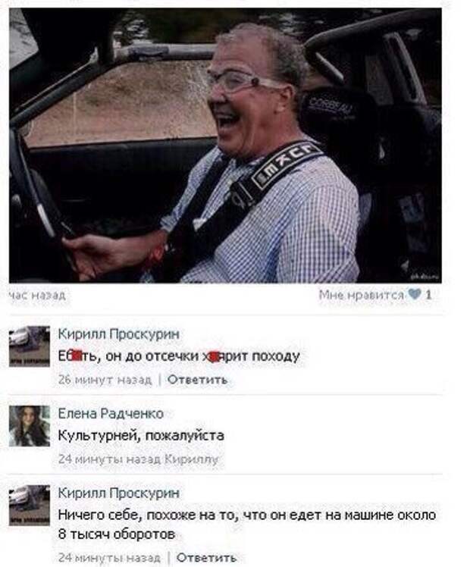The image size is (470, 567).
Task: Click the comment text about '8 тысяч оборотов'
Action: tap(247, 525)
